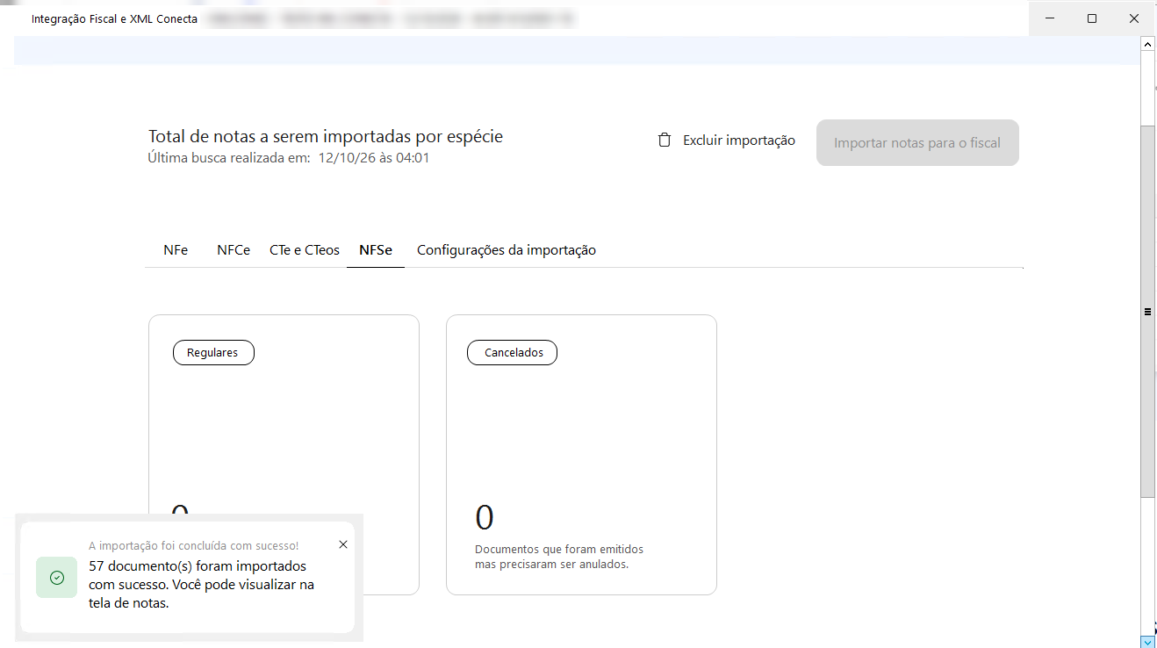Click 'Total de notas a serem importadas' heading
Screen dimensions: 1157x648
(x=326, y=136)
